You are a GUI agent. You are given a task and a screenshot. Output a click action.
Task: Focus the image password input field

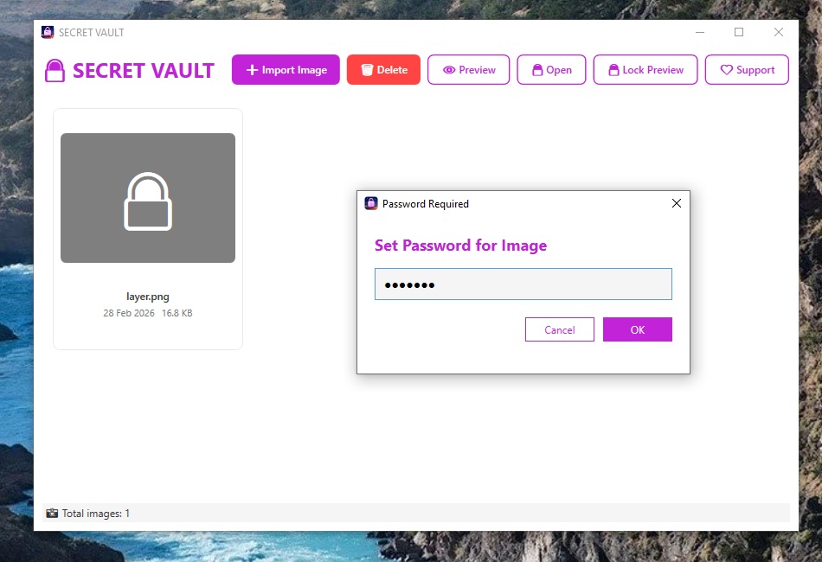[523, 284]
